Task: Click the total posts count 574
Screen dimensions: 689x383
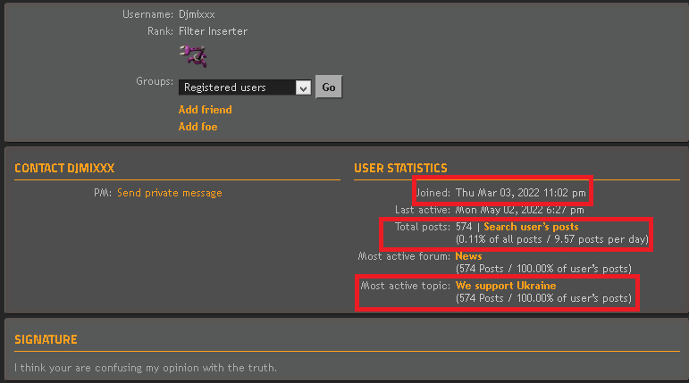Action: (x=463, y=227)
